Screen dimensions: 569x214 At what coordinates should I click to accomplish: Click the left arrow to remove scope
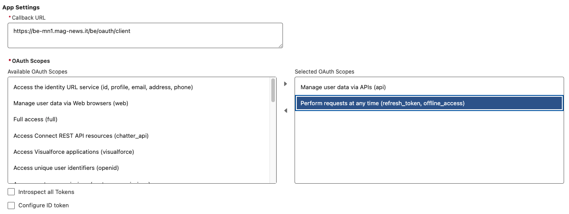[x=286, y=111]
